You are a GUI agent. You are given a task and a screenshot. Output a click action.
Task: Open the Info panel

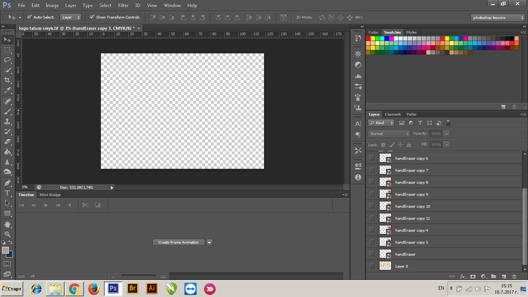(x=358, y=177)
